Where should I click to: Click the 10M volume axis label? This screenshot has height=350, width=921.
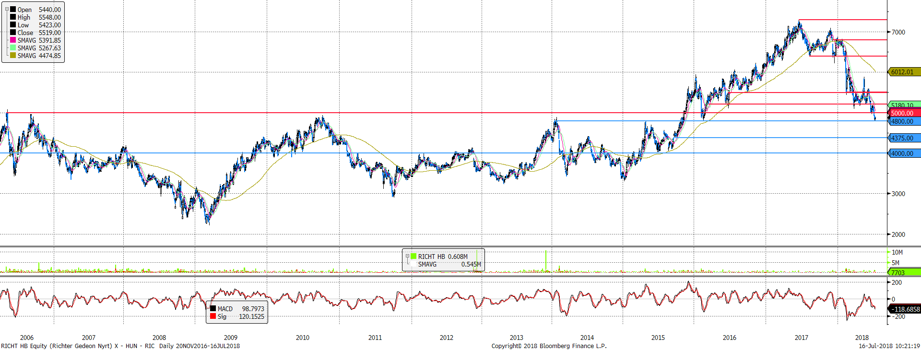[897, 252]
